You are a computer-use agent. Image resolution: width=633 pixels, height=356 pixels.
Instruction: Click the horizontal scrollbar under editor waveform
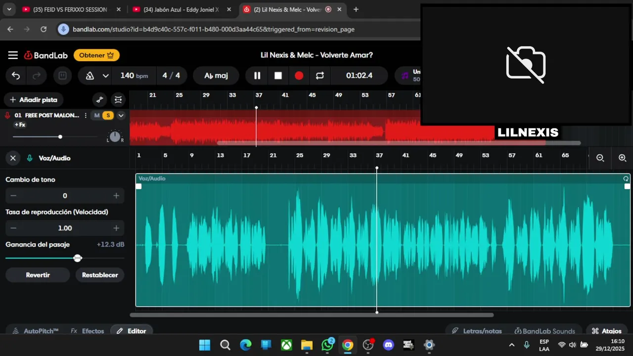coord(312,315)
